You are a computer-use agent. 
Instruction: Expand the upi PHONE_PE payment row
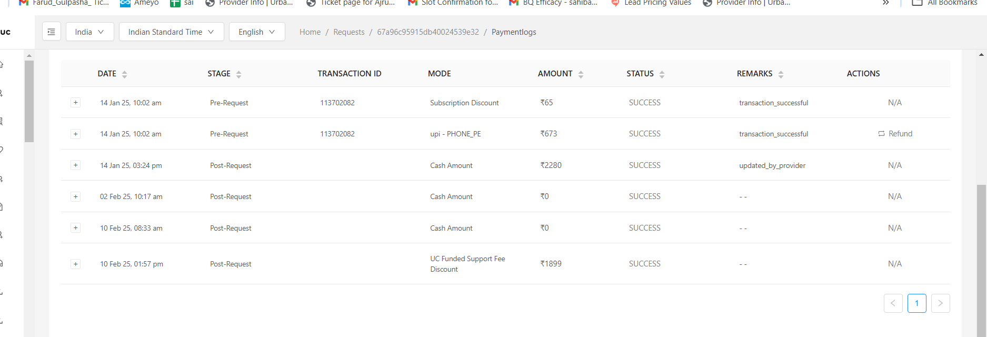pyautogui.click(x=76, y=134)
